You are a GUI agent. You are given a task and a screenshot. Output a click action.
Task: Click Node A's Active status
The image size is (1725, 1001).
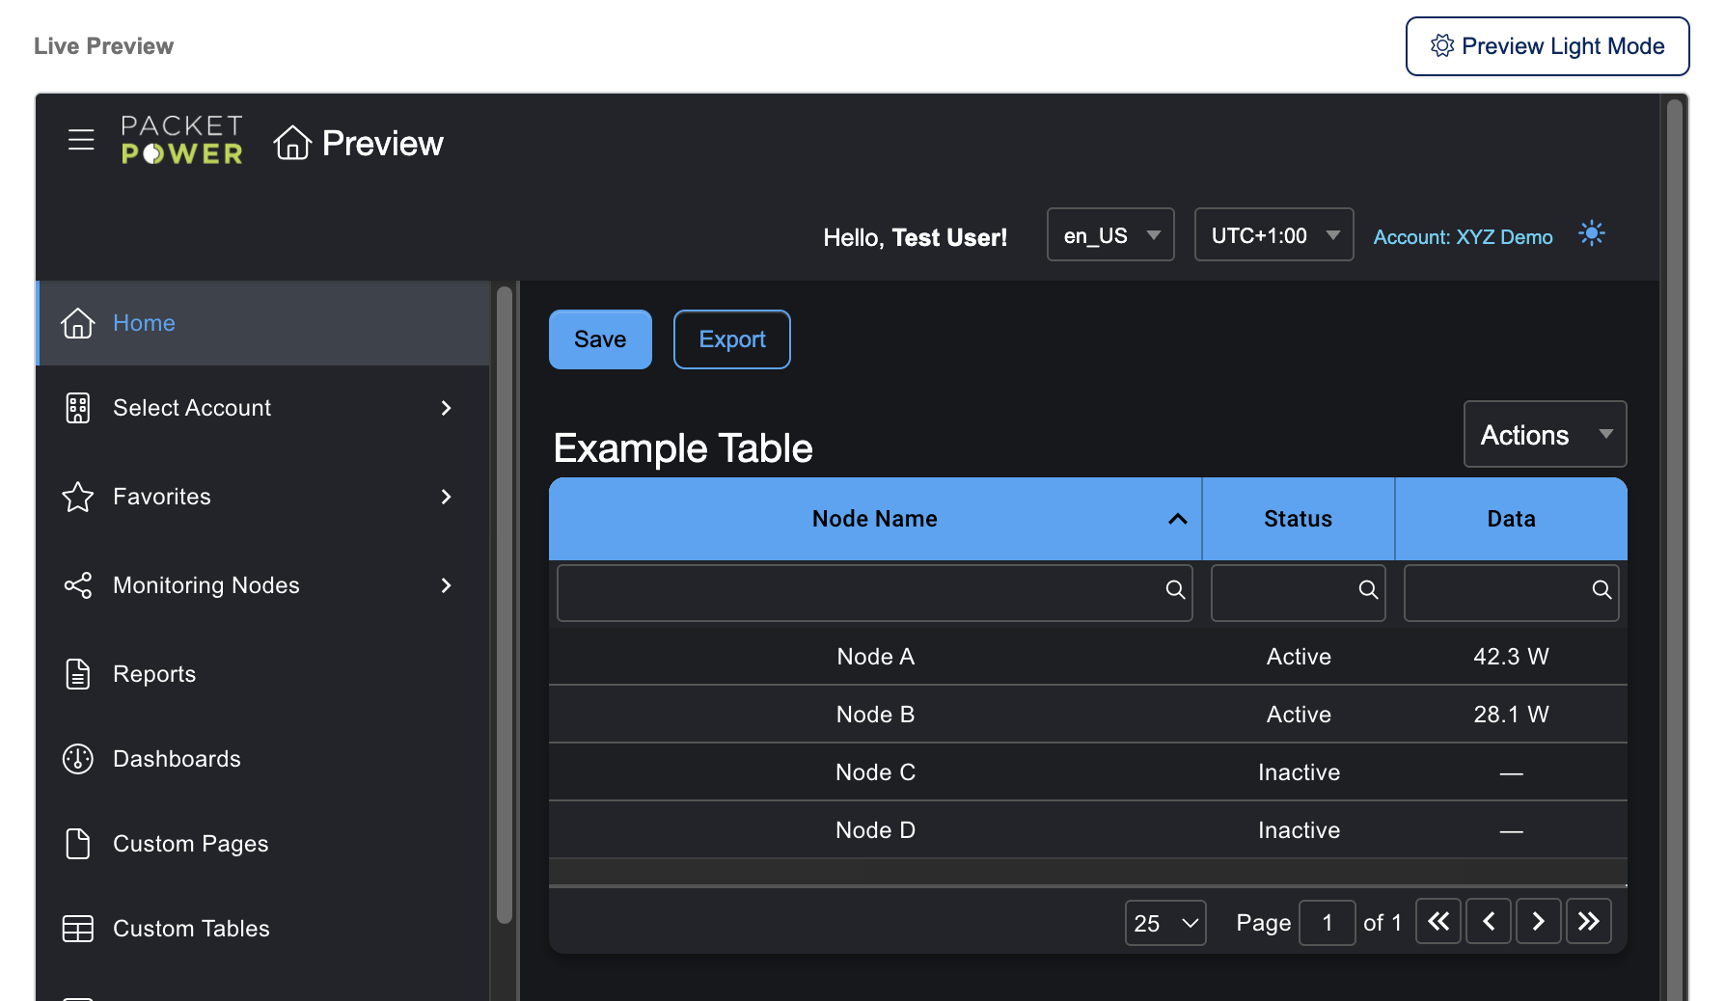[1299, 657]
